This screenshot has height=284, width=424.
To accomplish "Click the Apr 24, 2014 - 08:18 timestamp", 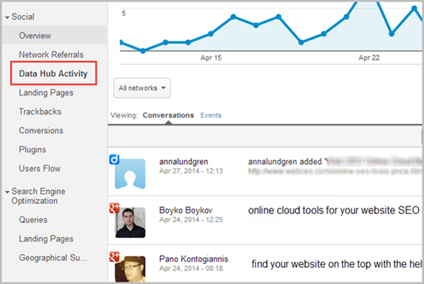I will click(x=191, y=268).
